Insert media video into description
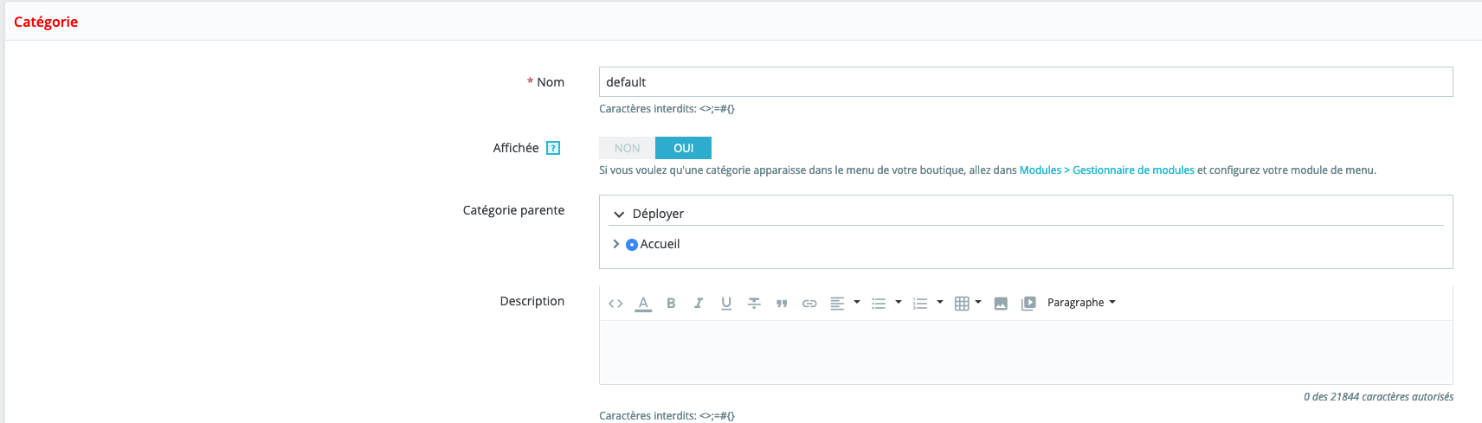This screenshot has height=423, width=1482. (x=1028, y=304)
